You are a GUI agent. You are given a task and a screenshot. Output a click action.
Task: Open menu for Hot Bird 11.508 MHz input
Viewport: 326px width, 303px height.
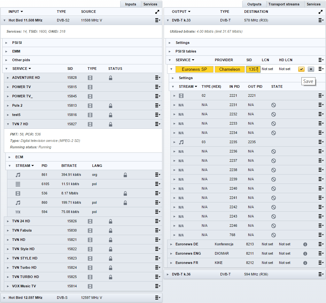coord(158,20)
